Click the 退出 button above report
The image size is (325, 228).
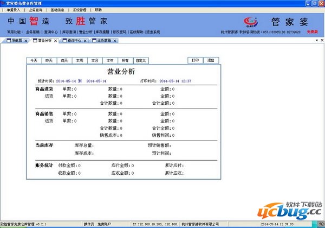click(211, 60)
